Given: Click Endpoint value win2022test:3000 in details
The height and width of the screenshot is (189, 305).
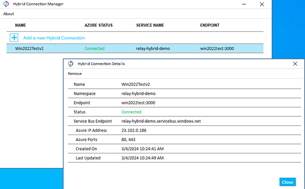Looking at the screenshot, I should tap(138, 103).
